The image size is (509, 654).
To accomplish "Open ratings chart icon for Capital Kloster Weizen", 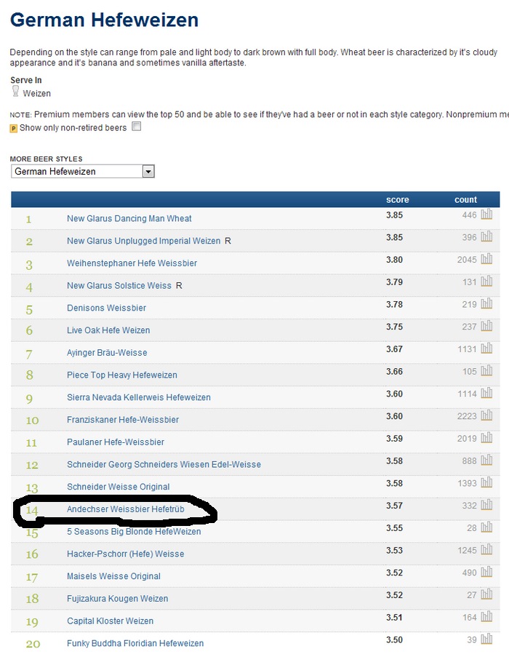I will pos(486,617).
